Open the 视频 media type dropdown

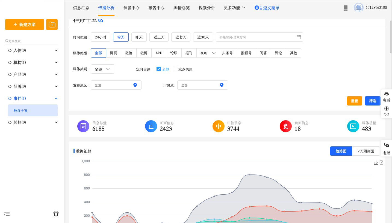coord(208,53)
